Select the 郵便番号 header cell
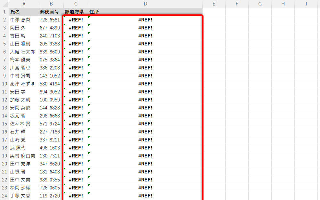The width and height of the screenshot is (320, 200). (51, 12)
